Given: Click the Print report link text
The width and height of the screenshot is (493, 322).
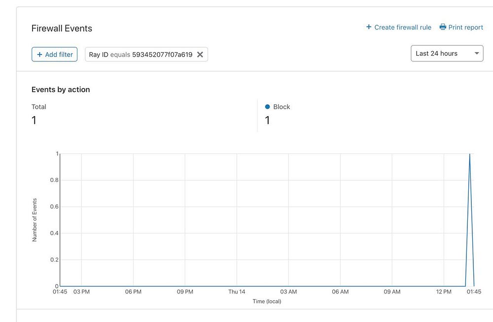Looking at the screenshot, I should (465, 28).
